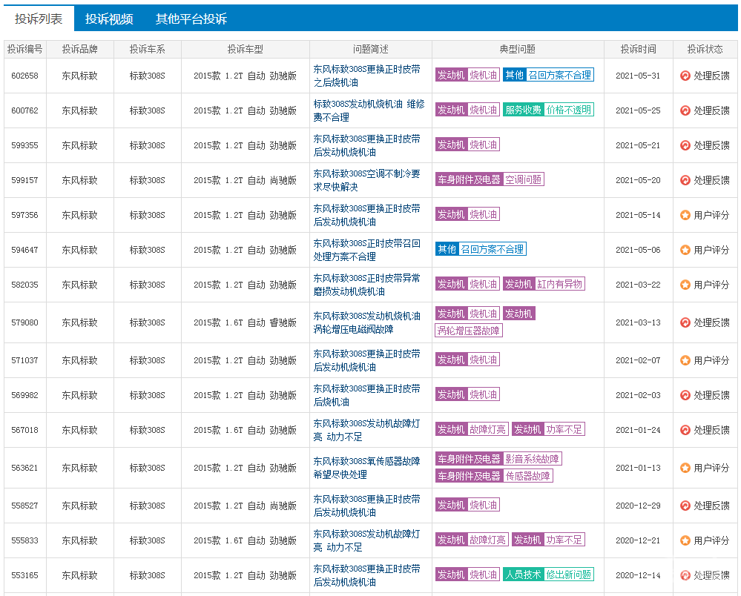Click 标致308S series cell in row 571037
This screenshot has width=741, height=596.
pyautogui.click(x=147, y=360)
